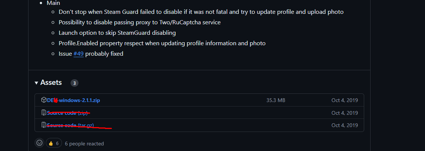
Task: Collapse the Assets section triangle
Action: tap(36, 83)
